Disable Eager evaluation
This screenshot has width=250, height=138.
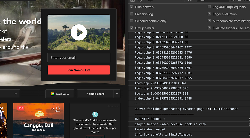209,14
